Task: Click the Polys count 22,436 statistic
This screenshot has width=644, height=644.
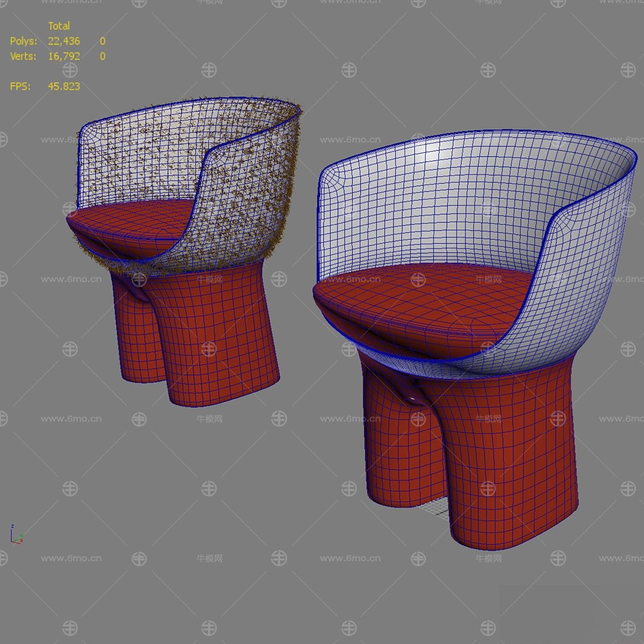Action: pos(64,41)
